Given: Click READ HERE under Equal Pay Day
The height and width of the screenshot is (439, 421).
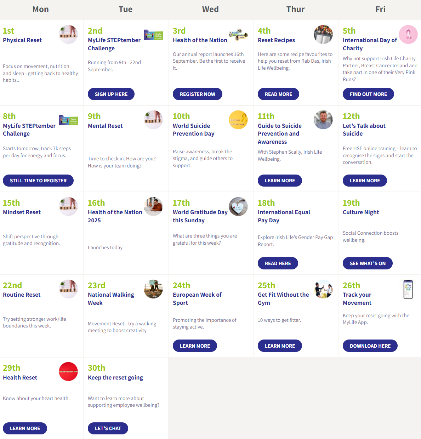Looking at the screenshot, I should (278, 263).
